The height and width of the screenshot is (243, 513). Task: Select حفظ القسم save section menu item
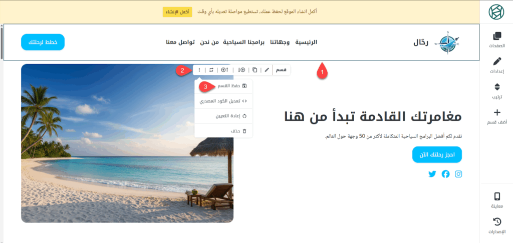[223, 86]
